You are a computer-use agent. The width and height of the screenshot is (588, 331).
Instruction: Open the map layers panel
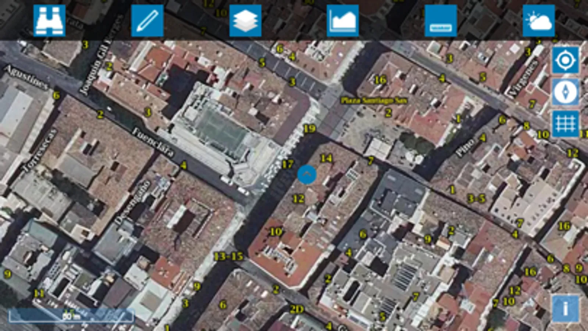pos(245,21)
